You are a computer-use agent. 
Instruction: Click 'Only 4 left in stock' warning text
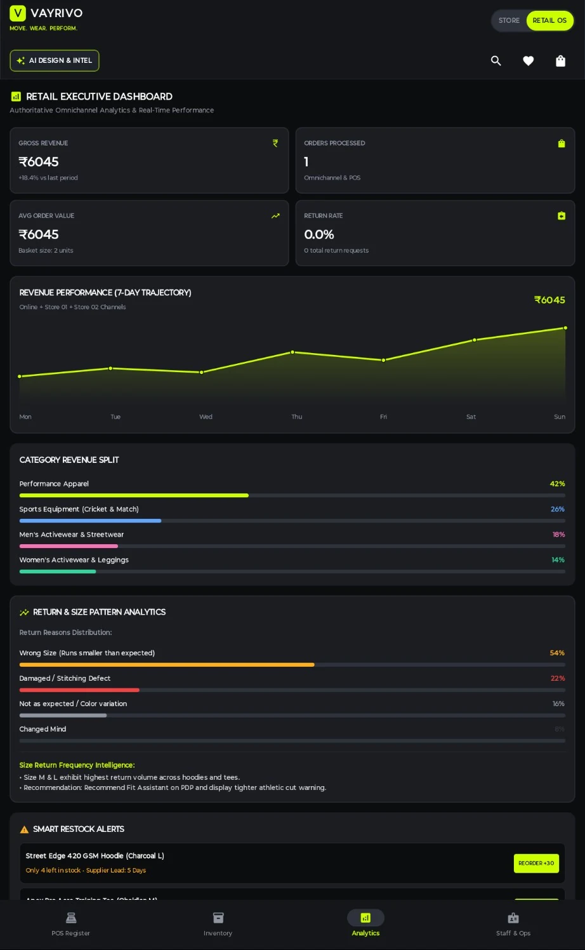(x=53, y=871)
